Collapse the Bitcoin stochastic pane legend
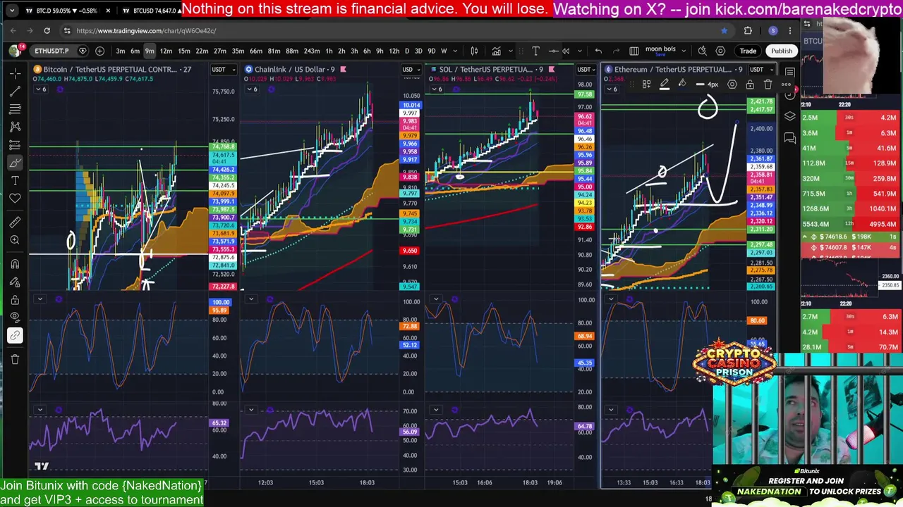 (40, 299)
